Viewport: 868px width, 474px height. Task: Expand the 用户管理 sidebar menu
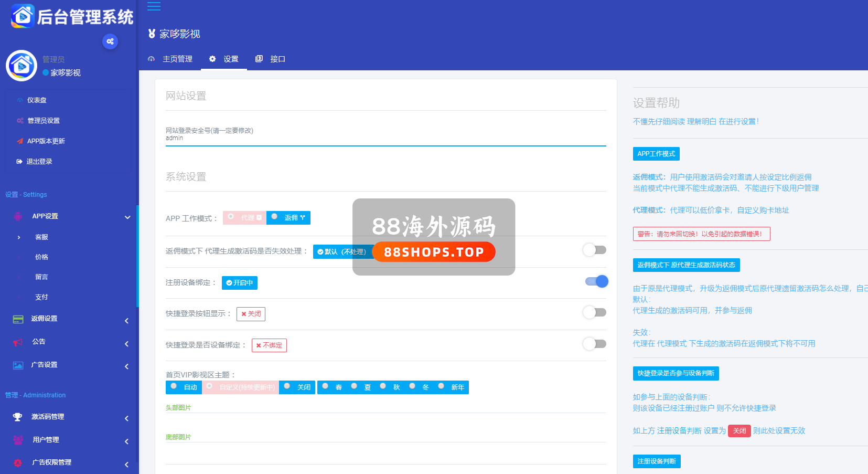(126, 441)
